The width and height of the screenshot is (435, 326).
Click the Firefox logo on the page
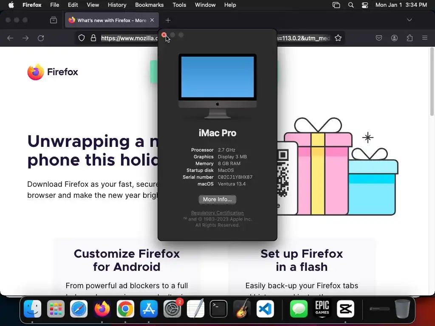click(x=53, y=72)
